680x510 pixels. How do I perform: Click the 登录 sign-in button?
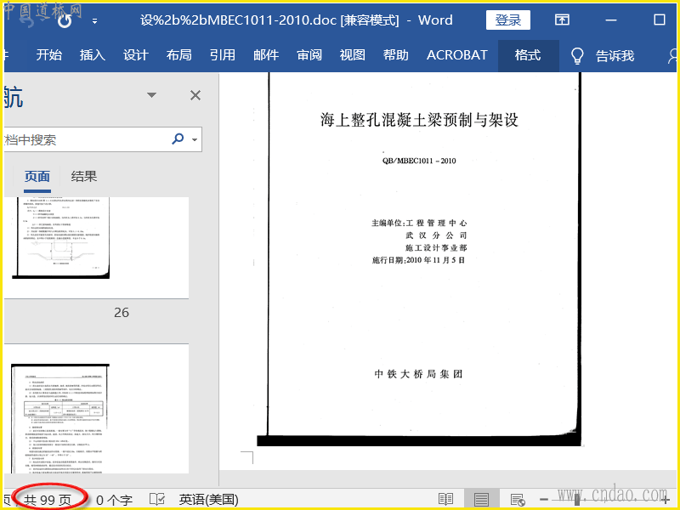[507, 20]
